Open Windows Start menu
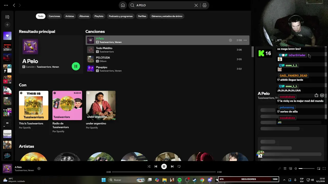 [104, 180]
